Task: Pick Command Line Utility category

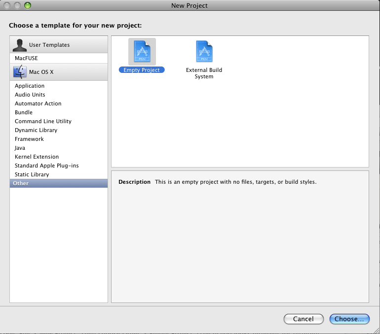Action: coord(43,121)
